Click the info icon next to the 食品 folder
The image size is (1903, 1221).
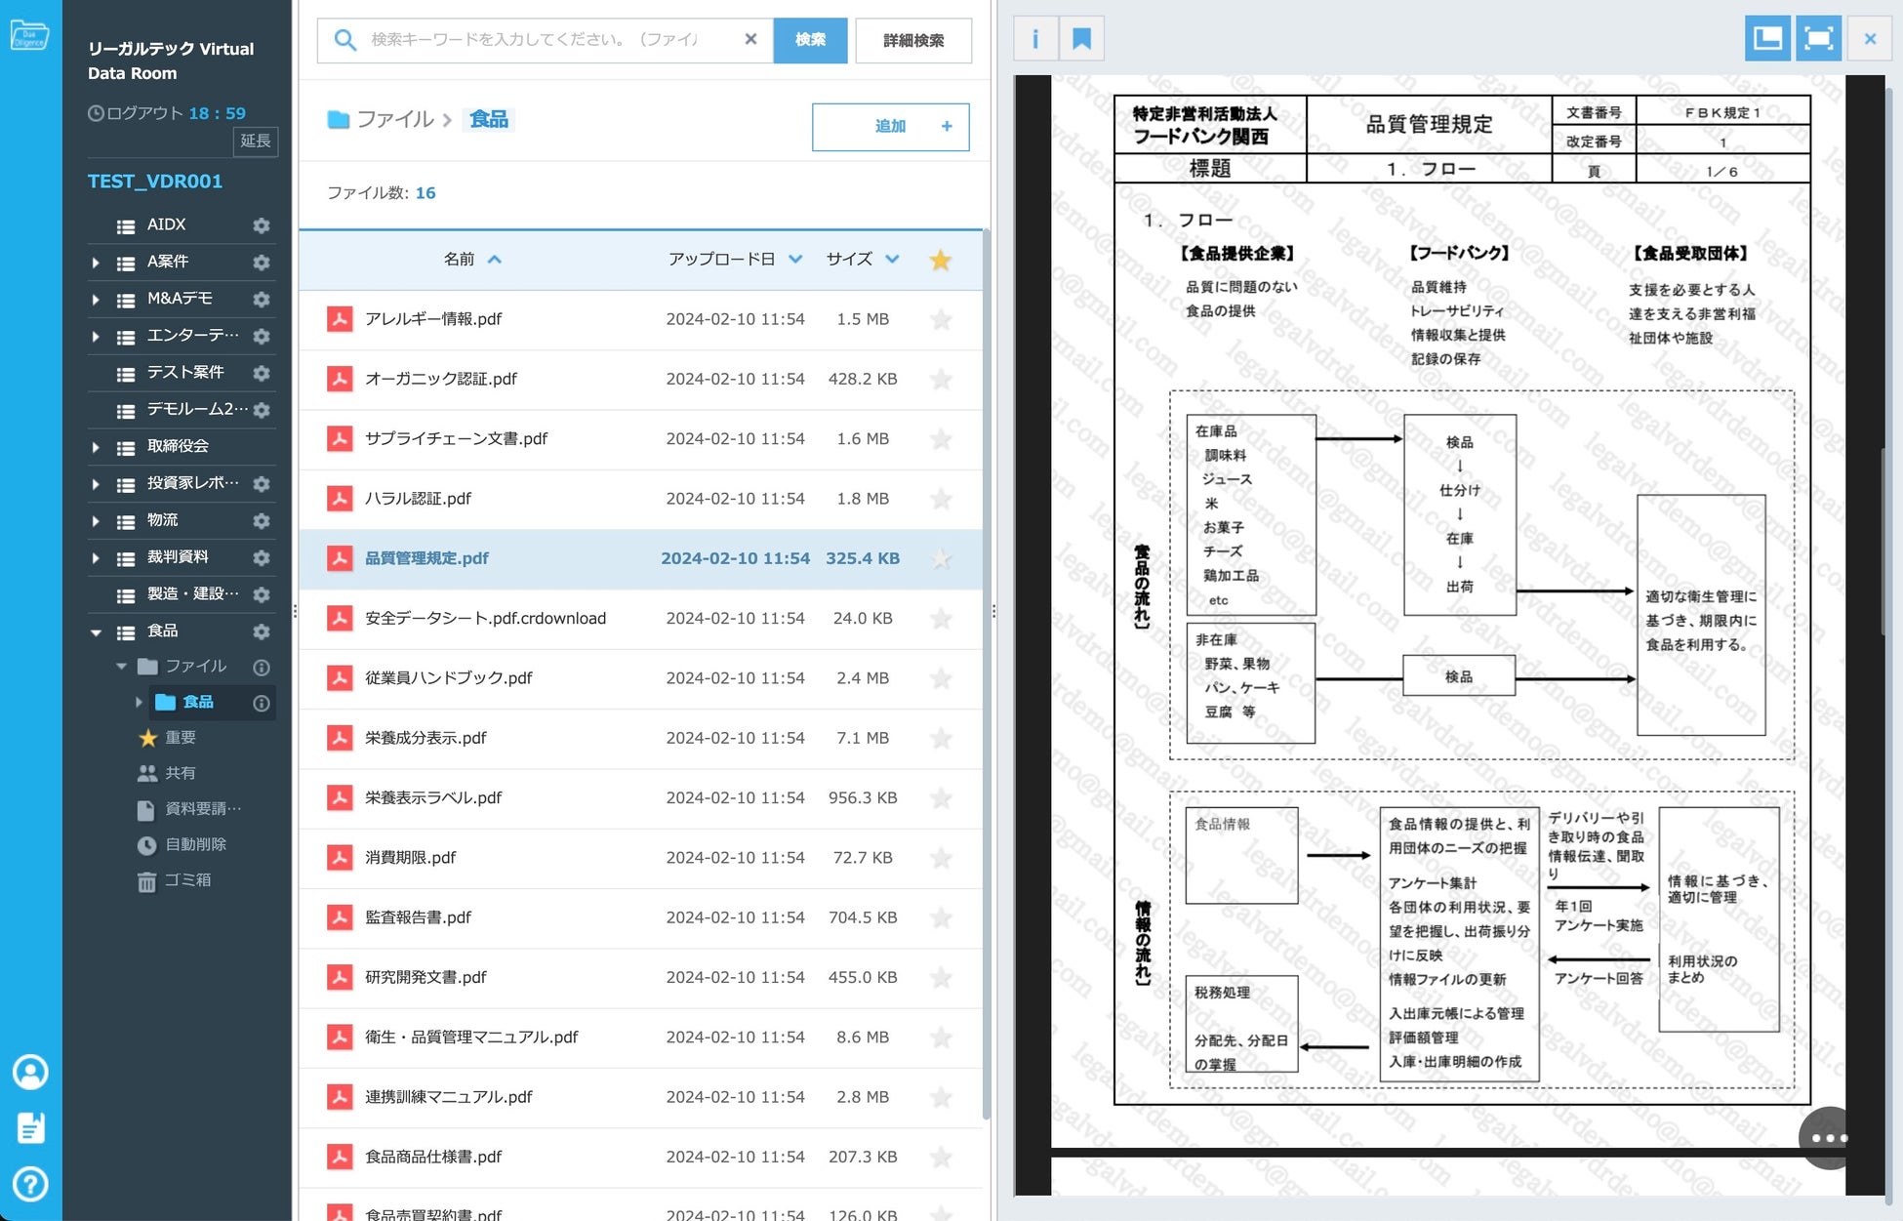tap(262, 703)
